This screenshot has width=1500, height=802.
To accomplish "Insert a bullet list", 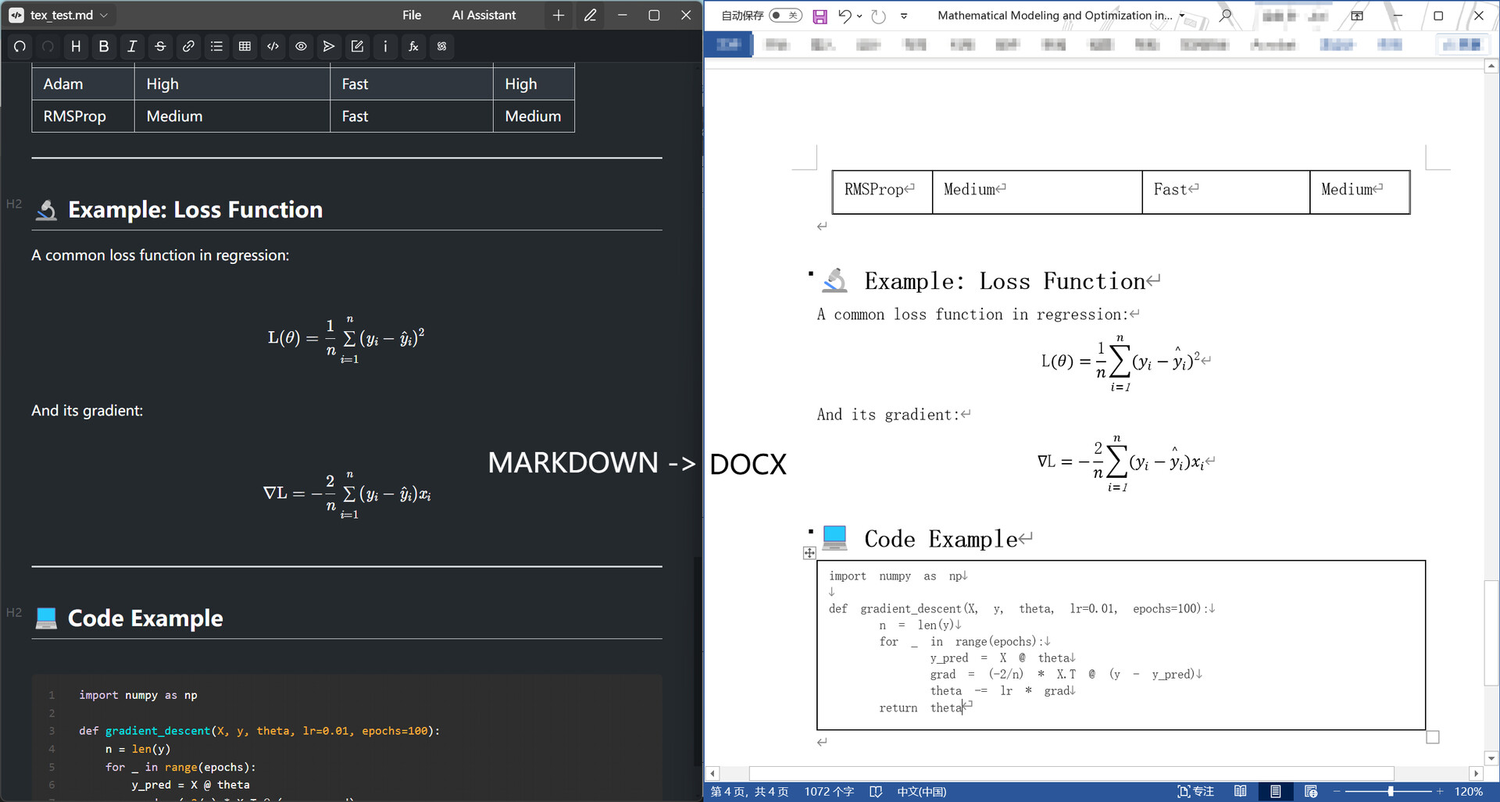I will tap(216, 47).
